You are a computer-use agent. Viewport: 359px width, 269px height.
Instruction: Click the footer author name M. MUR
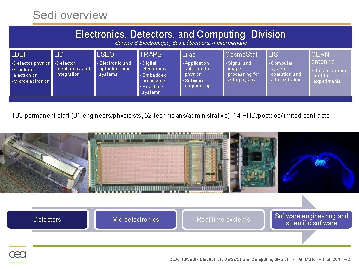coord(307,259)
